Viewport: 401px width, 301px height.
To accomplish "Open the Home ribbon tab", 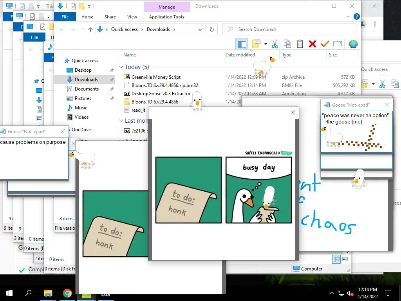I will click(87, 17).
